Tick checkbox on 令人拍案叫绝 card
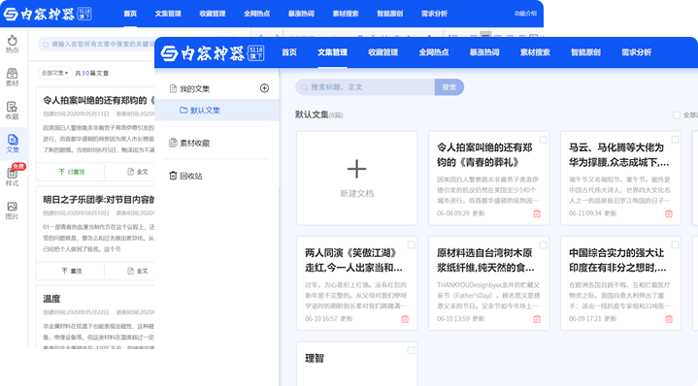This screenshot has width=698, height=386. pos(543,140)
